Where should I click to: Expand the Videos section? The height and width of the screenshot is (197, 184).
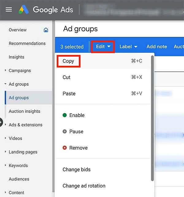tap(5, 138)
